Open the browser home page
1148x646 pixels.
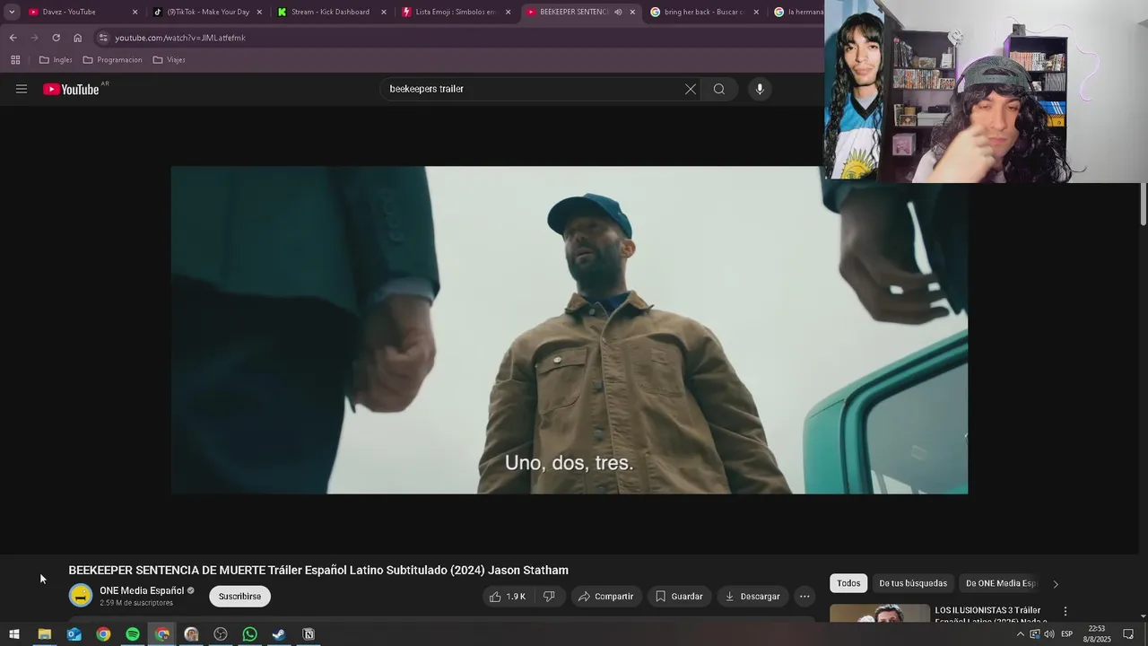point(77,38)
